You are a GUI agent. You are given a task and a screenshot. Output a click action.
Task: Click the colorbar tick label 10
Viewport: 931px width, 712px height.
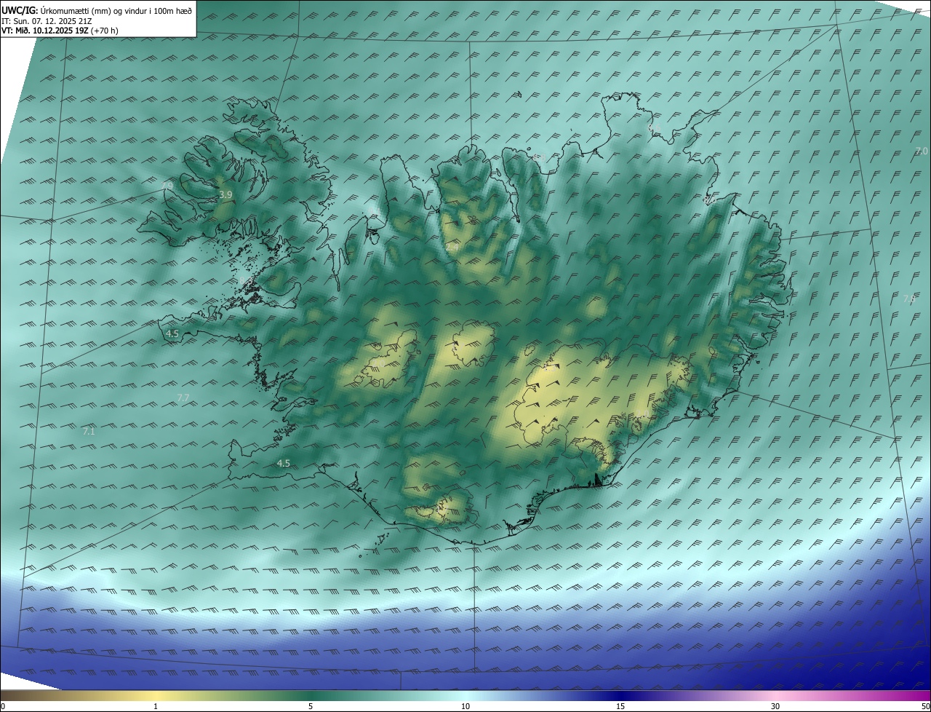point(465,706)
